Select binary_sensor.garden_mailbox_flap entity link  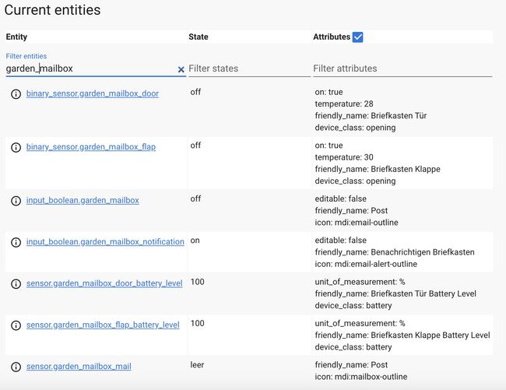point(90,147)
